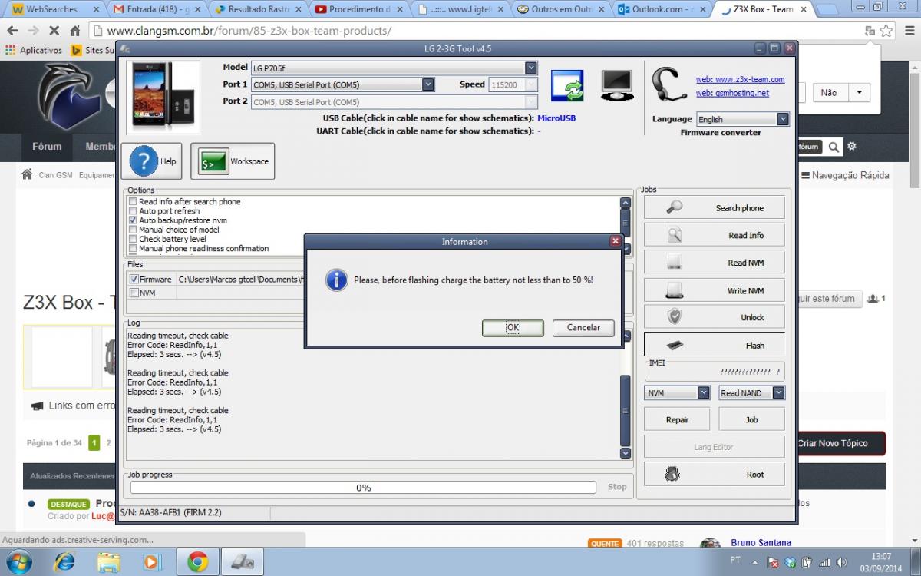Screen dimensions: 921x576
Task: Open Windows Explorer folder in taskbar
Action: tap(109, 562)
